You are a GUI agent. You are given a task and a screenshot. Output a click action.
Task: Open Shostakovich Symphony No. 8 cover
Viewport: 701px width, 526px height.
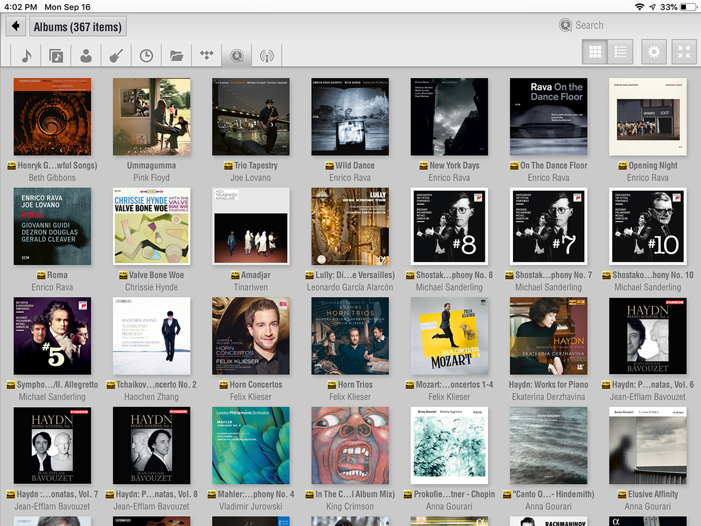coord(449,226)
